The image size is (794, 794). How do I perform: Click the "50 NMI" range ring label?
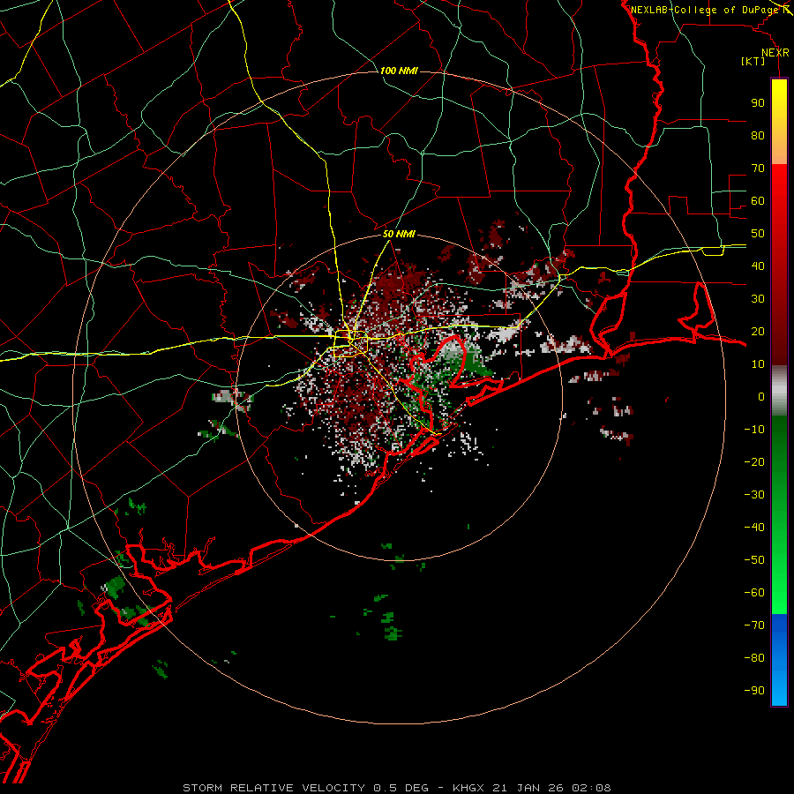coord(399,234)
